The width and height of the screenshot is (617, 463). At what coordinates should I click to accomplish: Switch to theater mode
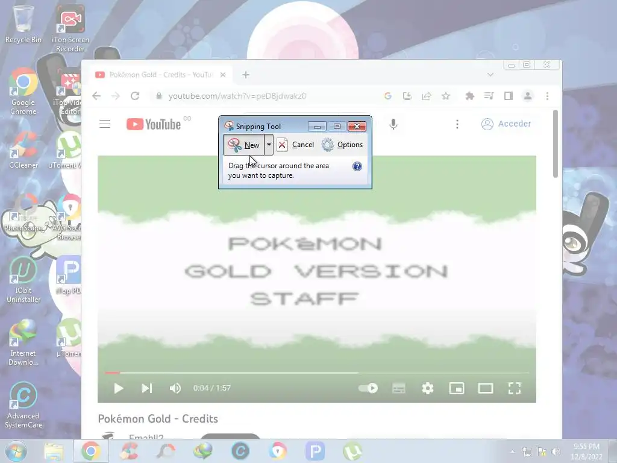point(486,388)
